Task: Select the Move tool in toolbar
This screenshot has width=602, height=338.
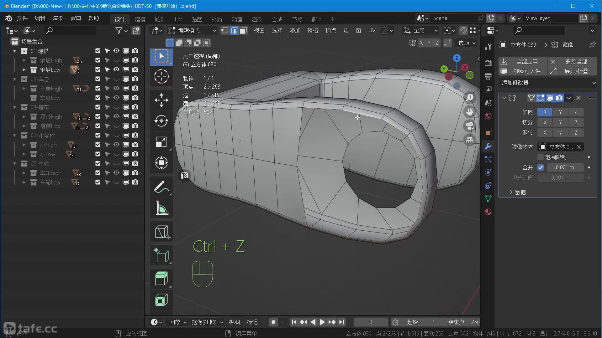Action: tap(161, 100)
